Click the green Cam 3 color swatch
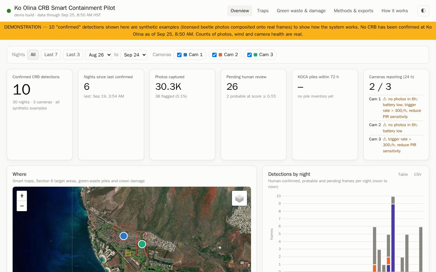Image resolution: width=436 pixels, height=272 pixels. [x=255, y=55]
